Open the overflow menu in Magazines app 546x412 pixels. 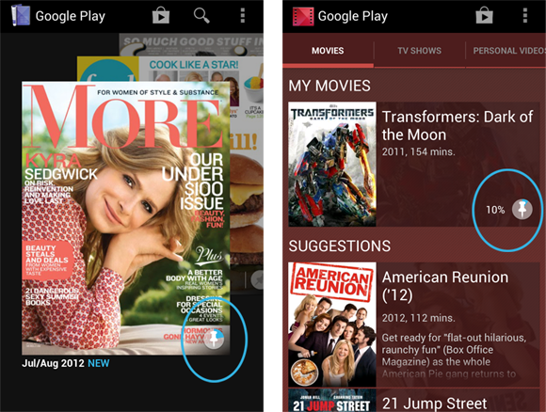point(243,16)
